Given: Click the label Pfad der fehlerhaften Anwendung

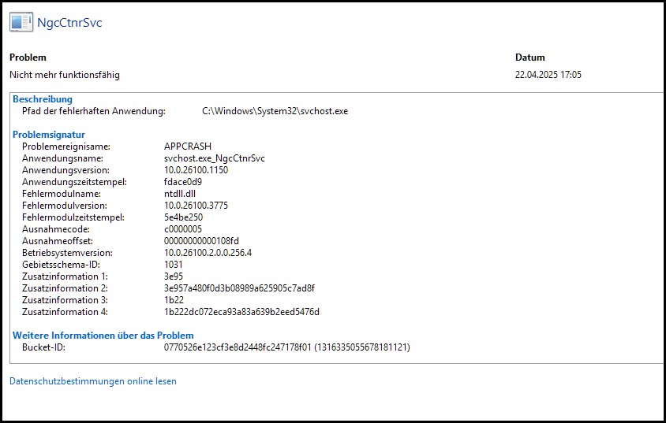Looking at the screenshot, I should click(x=94, y=111).
